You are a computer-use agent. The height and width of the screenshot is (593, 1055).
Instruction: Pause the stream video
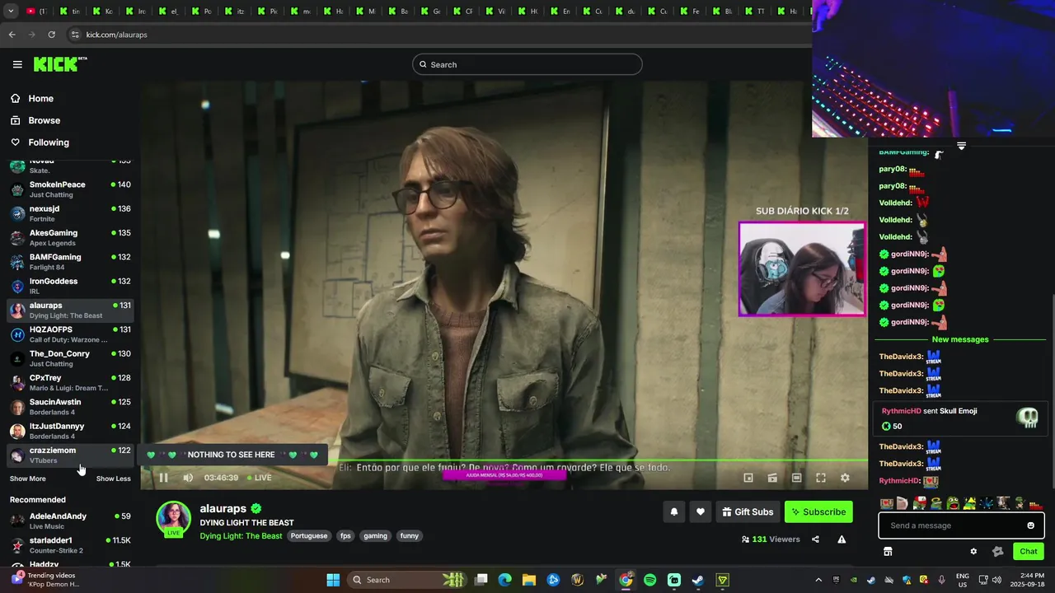click(x=163, y=478)
